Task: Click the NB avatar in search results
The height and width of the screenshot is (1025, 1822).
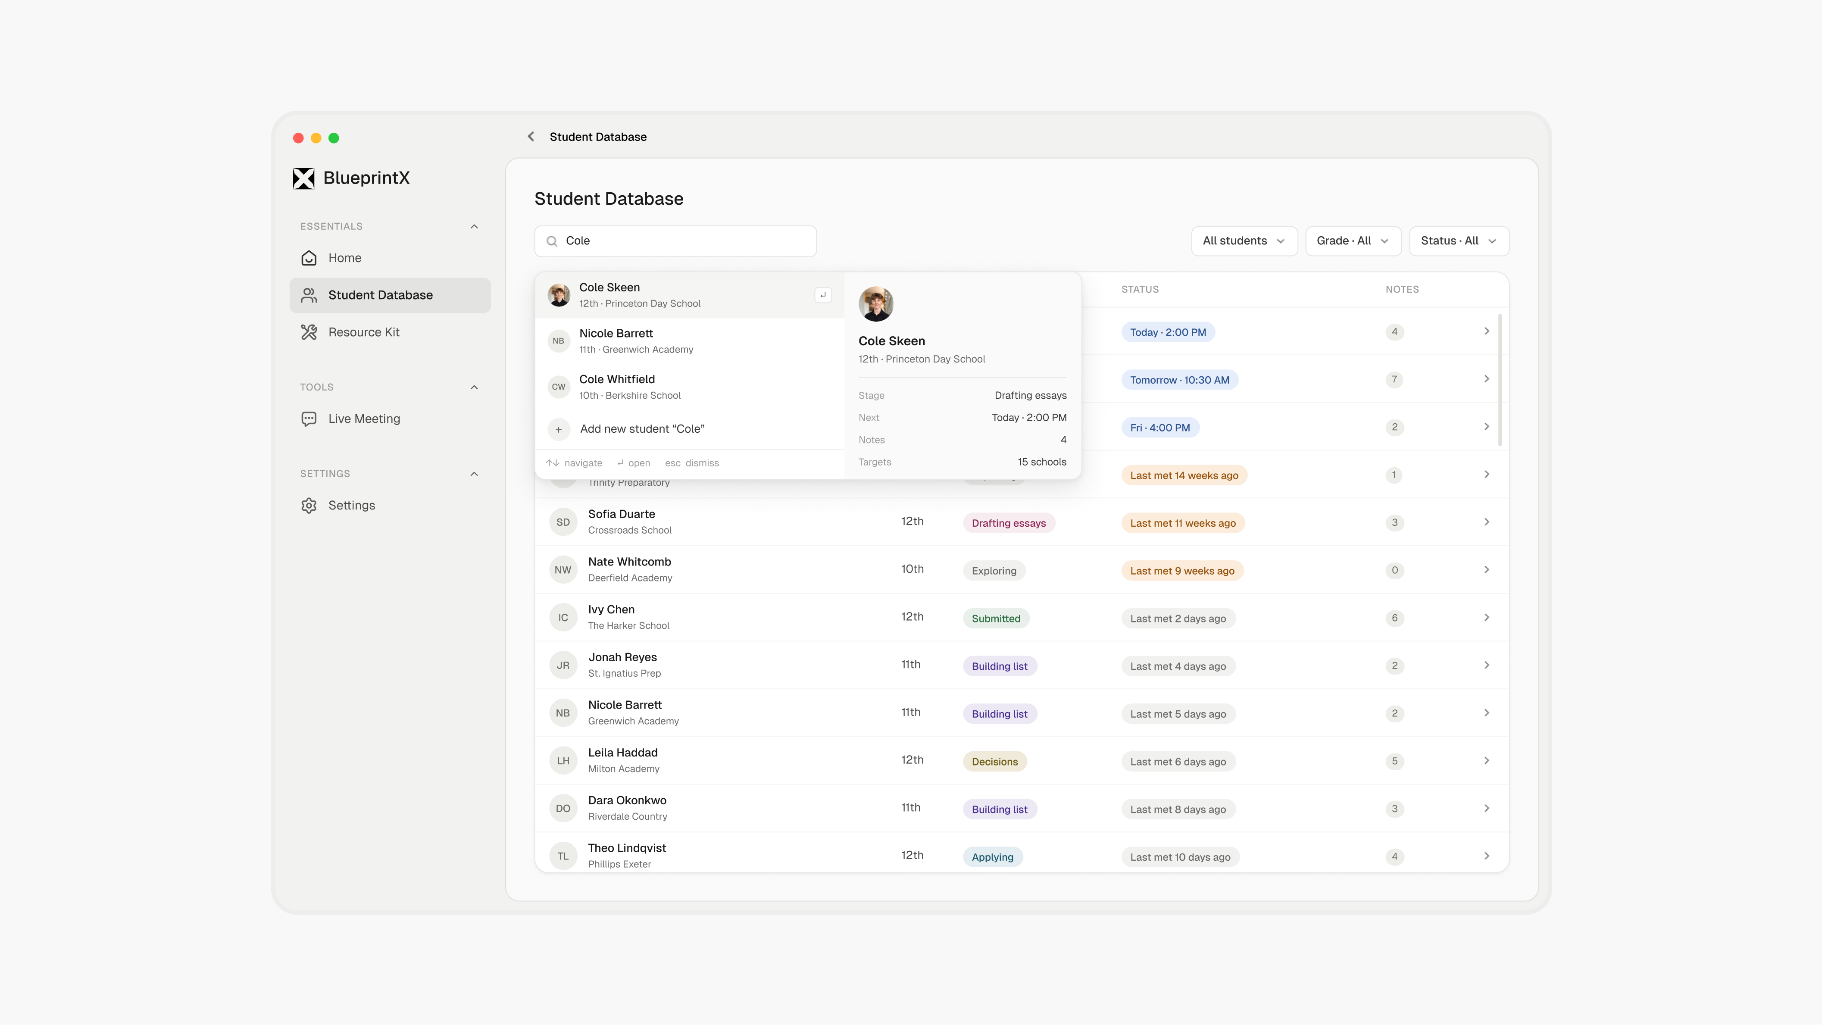Action: click(559, 341)
